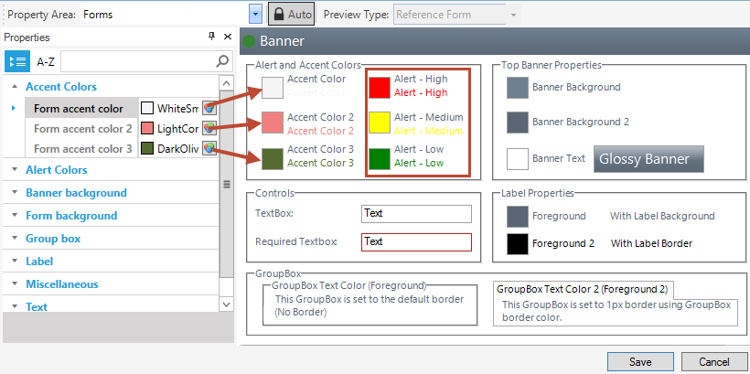The image size is (750, 374).
Task: Click the Property Area Forms value field
Action: (165, 15)
